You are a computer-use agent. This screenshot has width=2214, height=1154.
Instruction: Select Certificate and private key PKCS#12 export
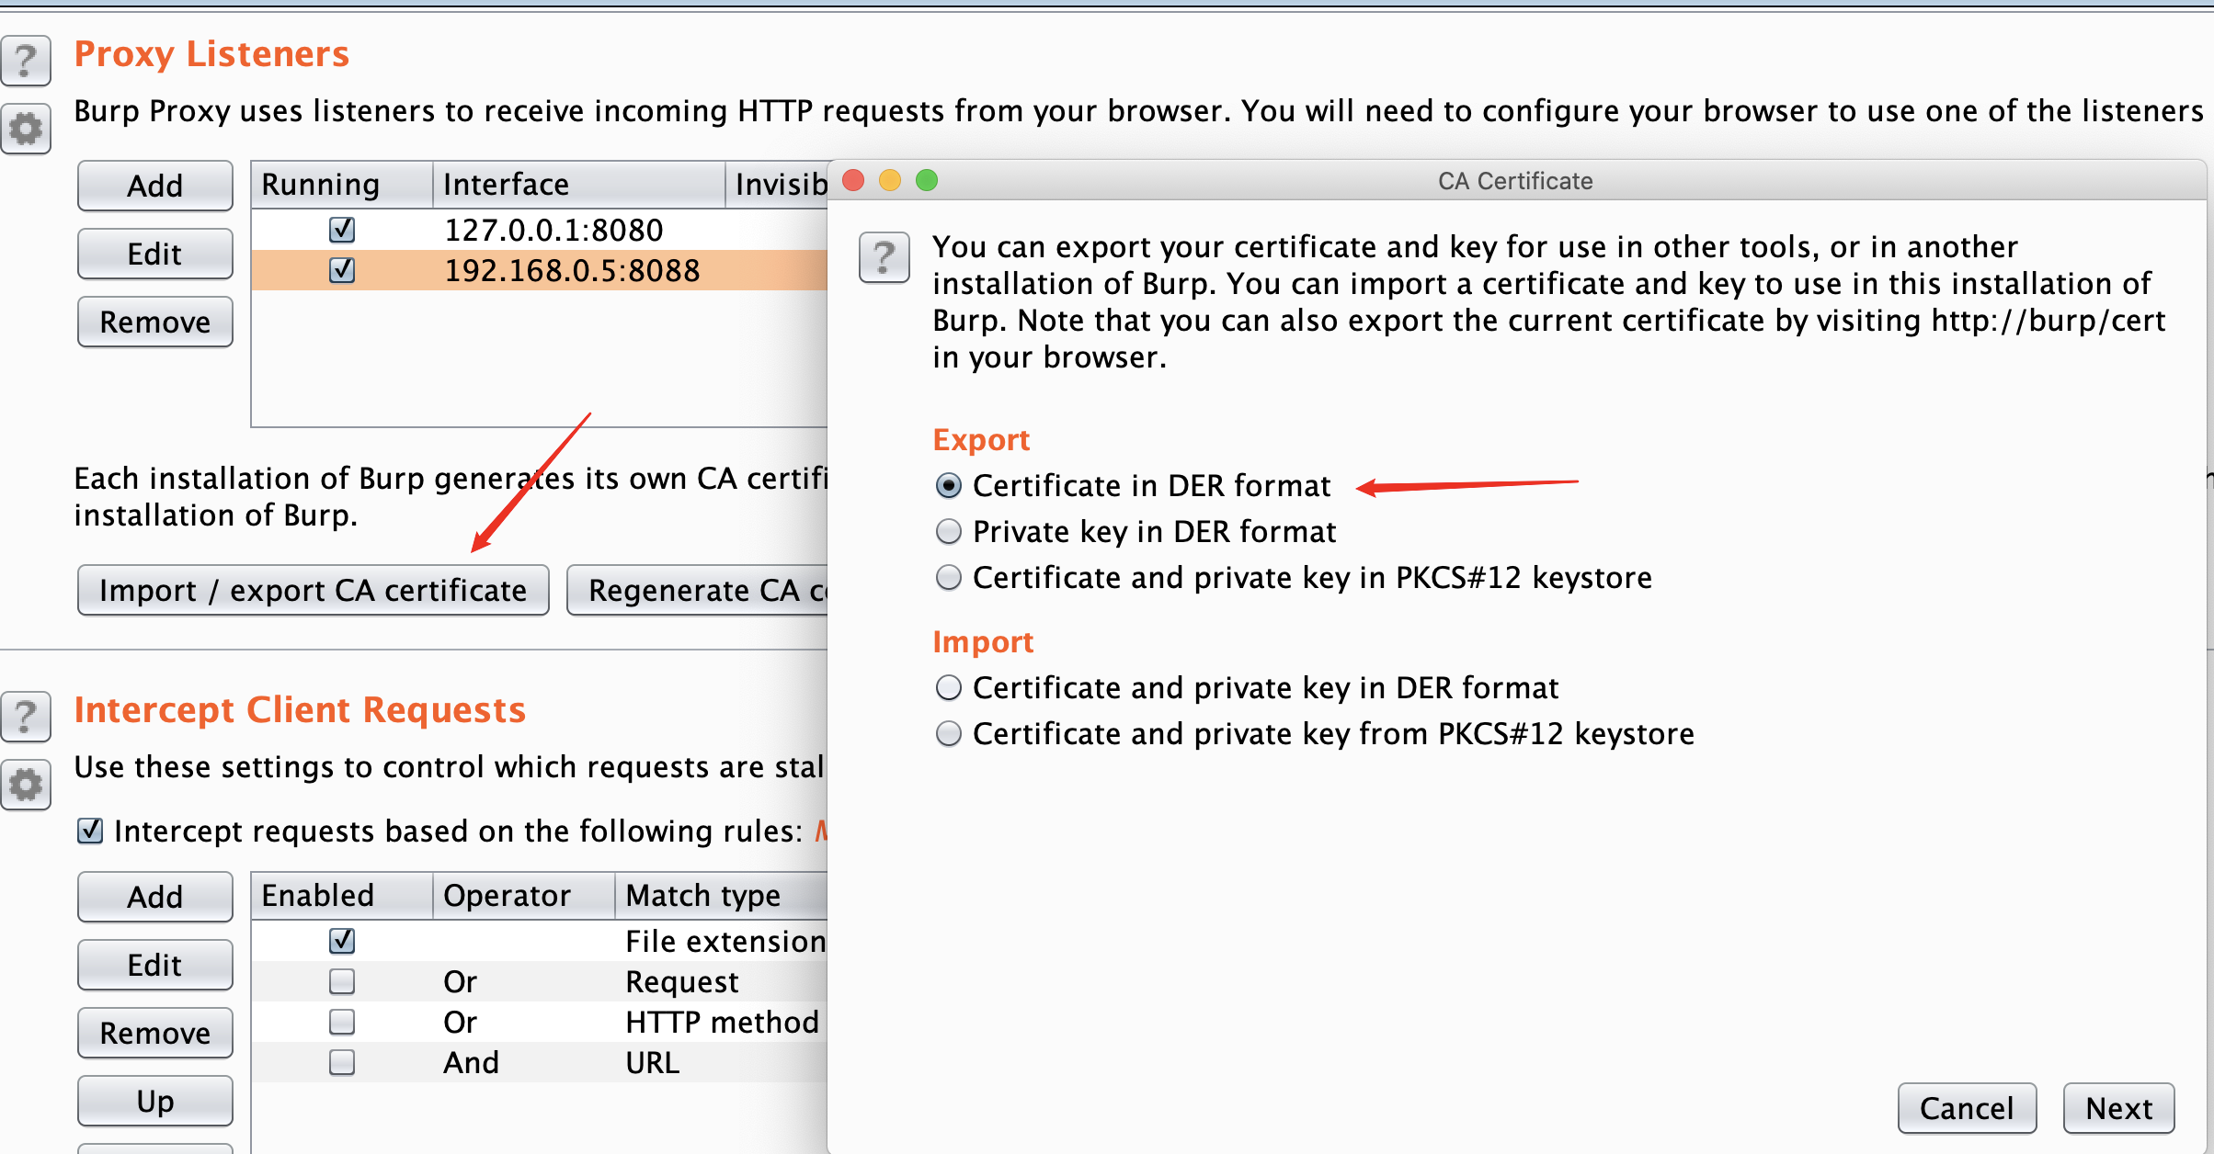click(948, 577)
